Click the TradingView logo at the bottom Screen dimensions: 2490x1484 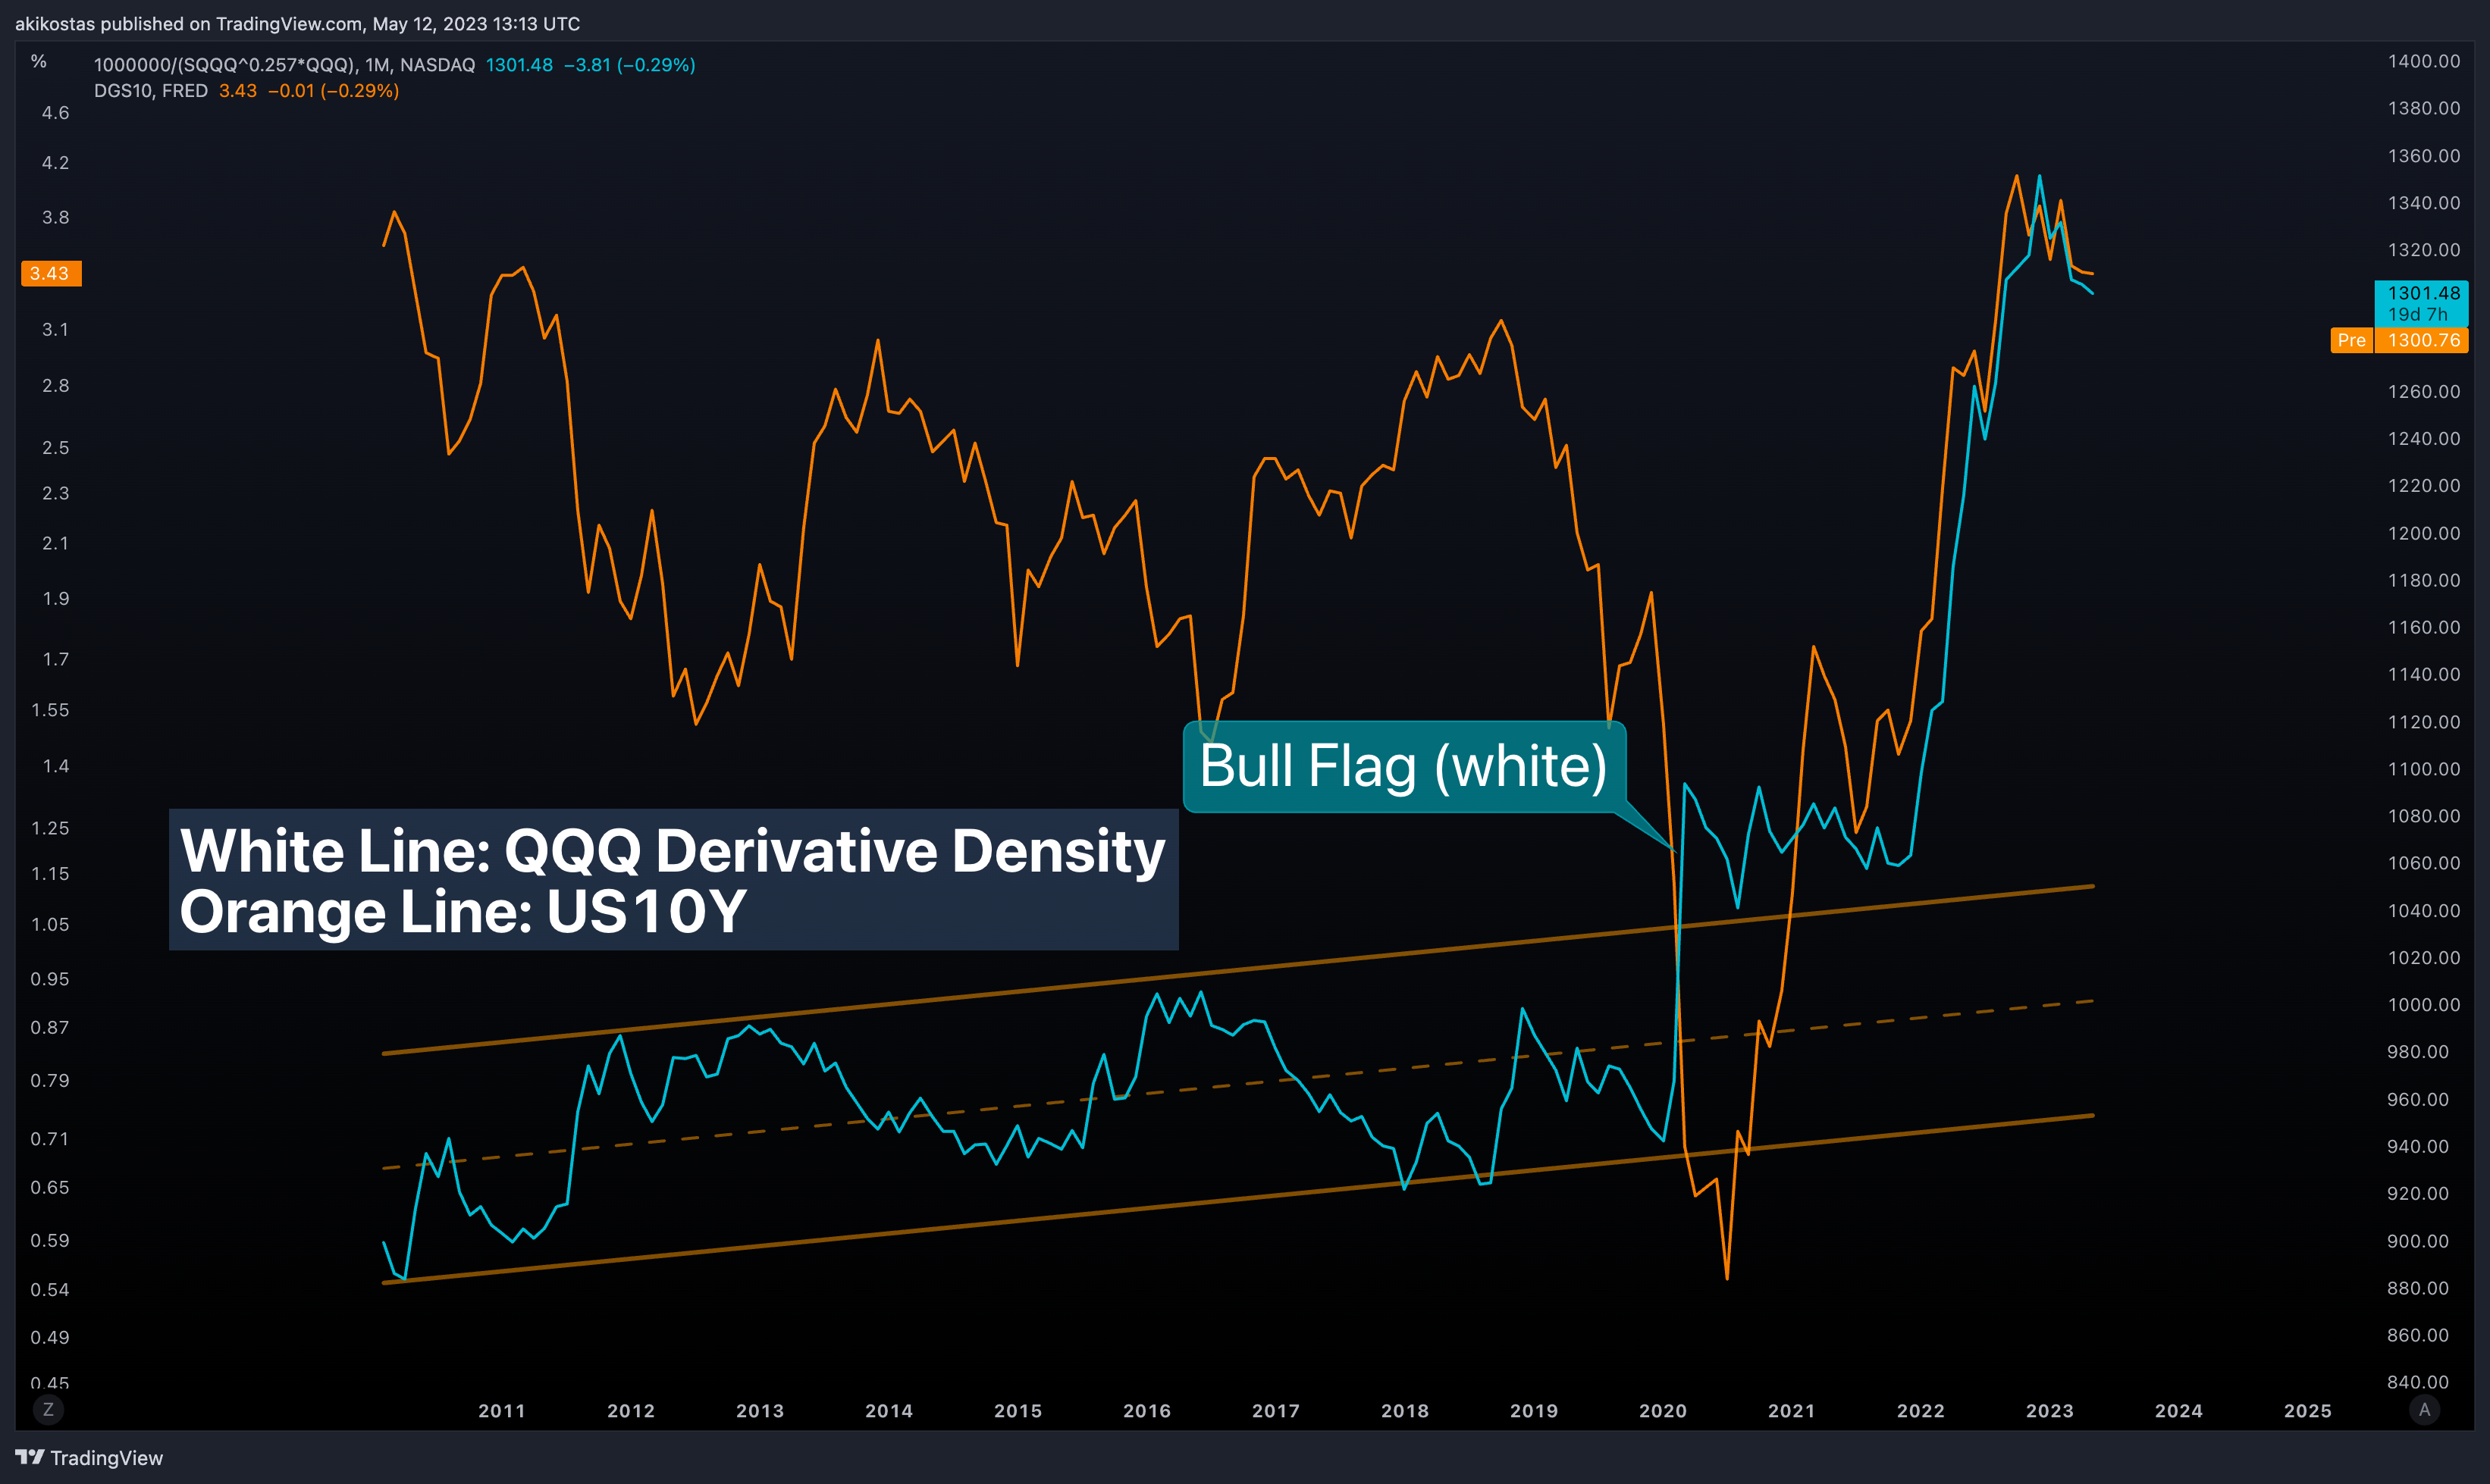coord(89,1458)
